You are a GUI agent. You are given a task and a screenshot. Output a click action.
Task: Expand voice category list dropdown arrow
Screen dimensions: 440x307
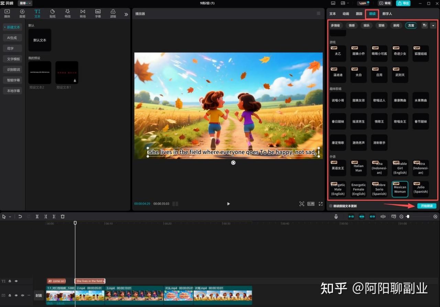click(433, 25)
